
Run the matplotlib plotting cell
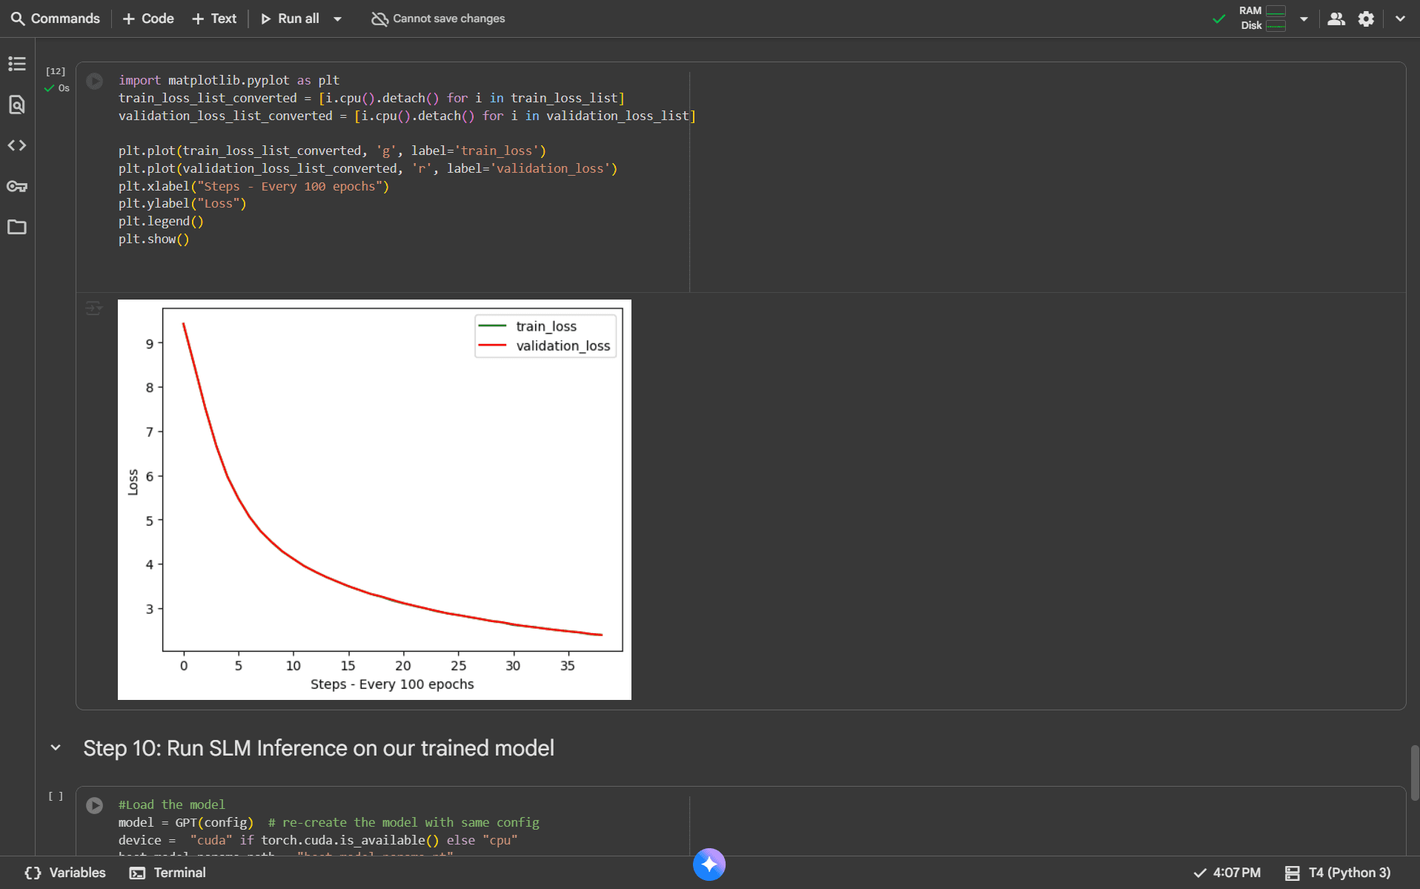(94, 81)
